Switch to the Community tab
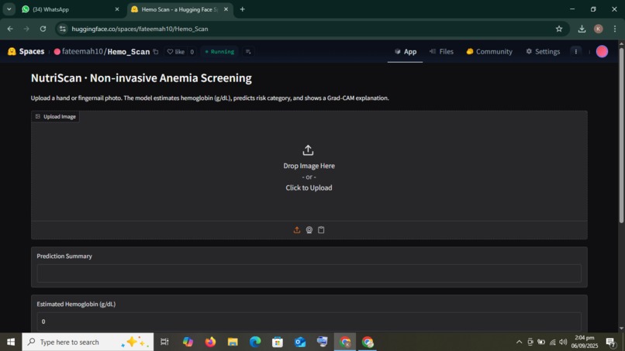 [x=489, y=51]
